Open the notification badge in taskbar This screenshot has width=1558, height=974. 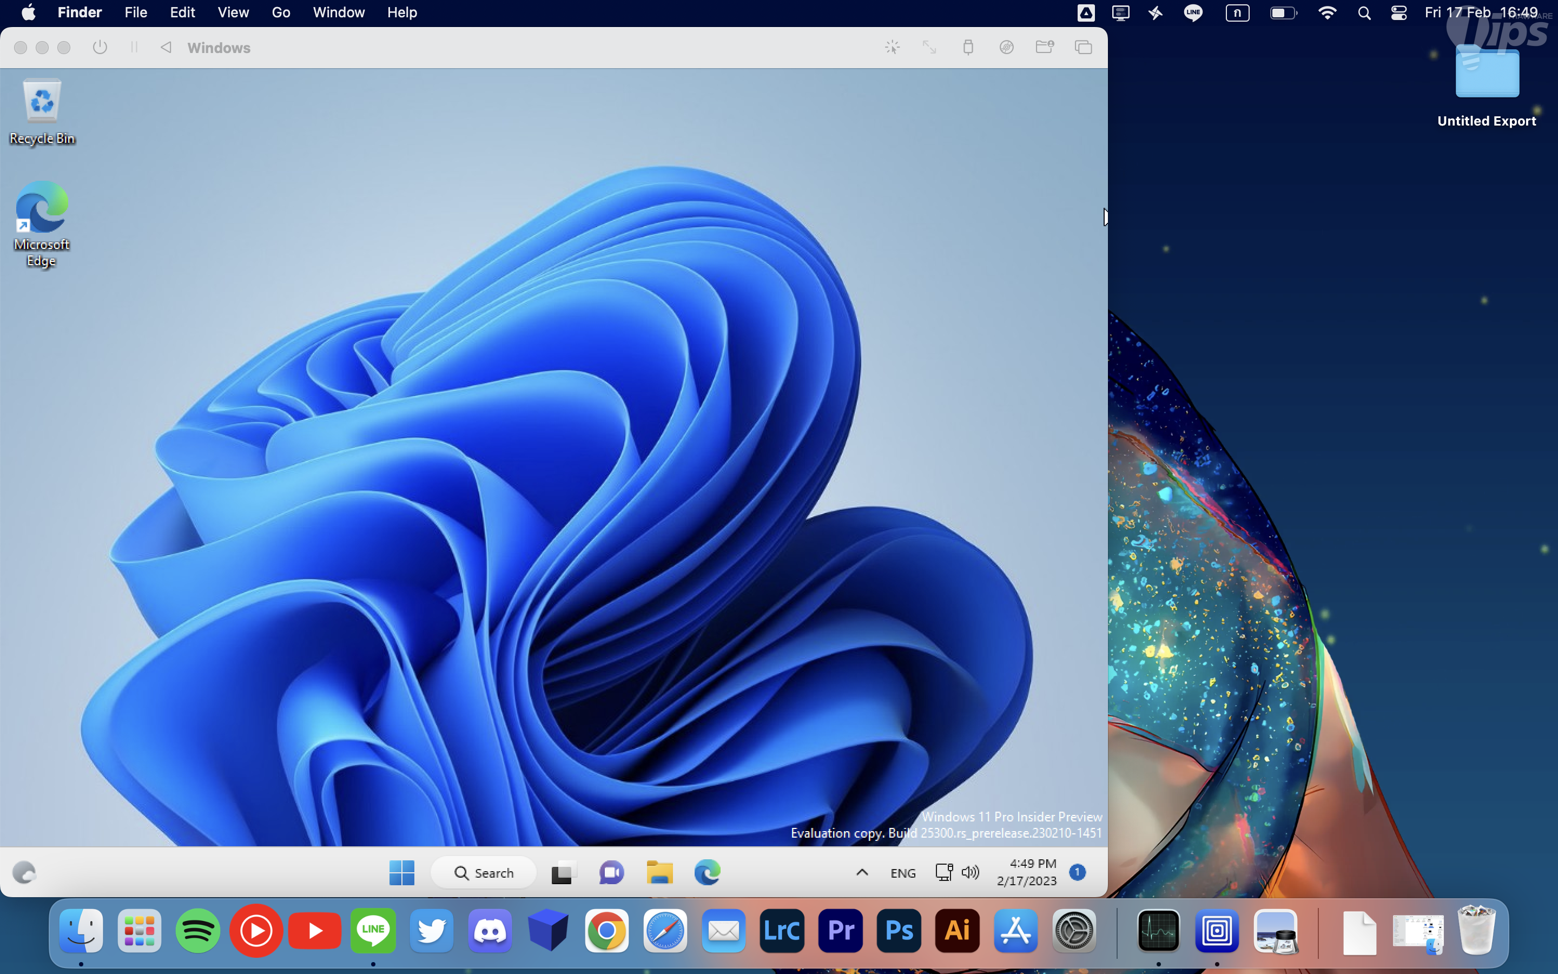(x=1077, y=872)
